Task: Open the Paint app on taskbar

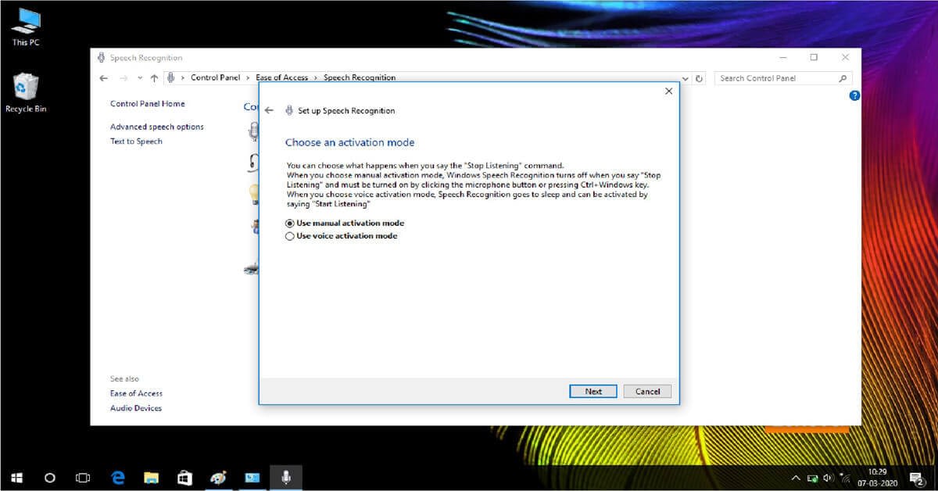Action: pyautogui.click(x=219, y=477)
